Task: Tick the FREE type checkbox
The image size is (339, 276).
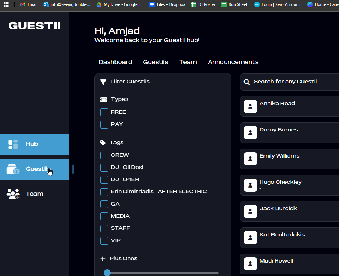Action: click(104, 112)
